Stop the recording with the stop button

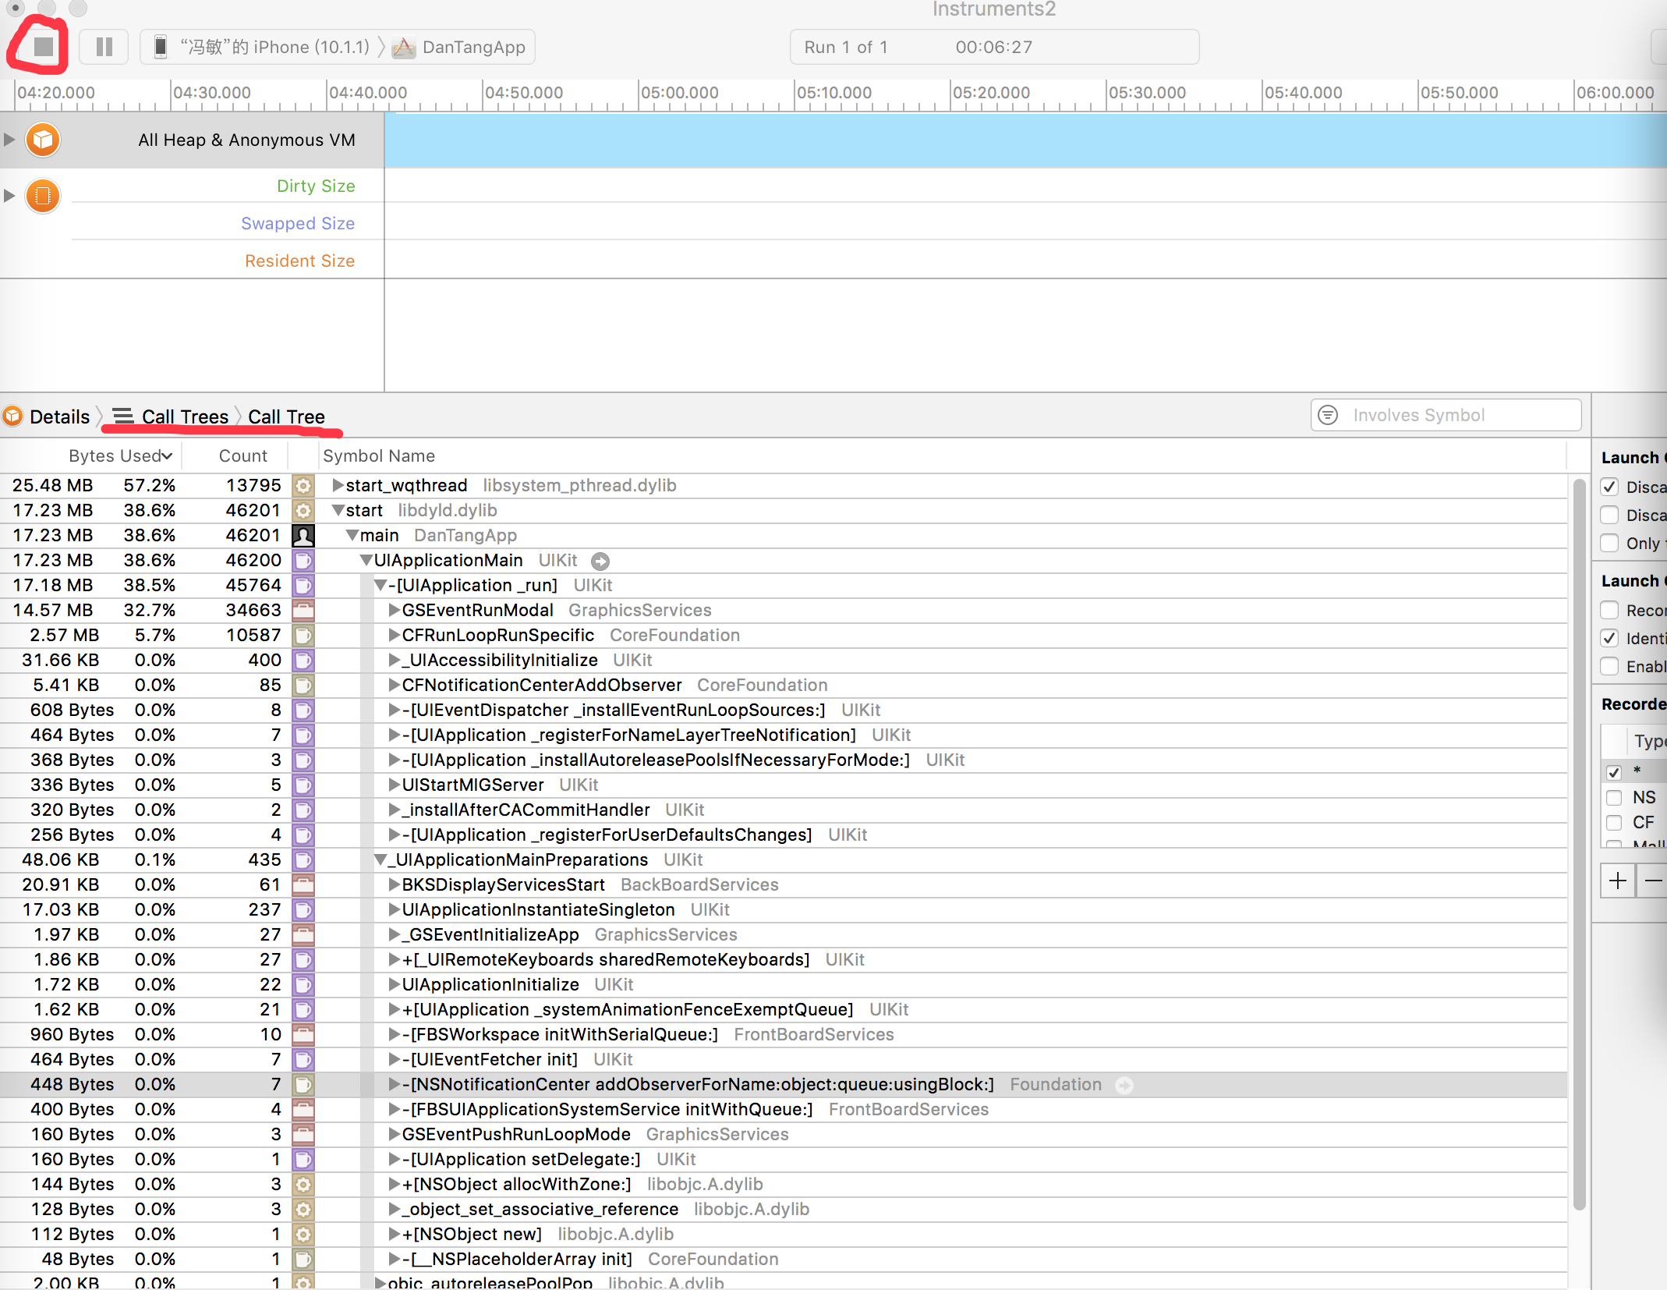pos(44,47)
